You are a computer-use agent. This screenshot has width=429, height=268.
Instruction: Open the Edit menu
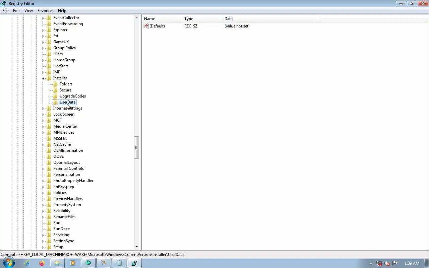click(x=16, y=10)
